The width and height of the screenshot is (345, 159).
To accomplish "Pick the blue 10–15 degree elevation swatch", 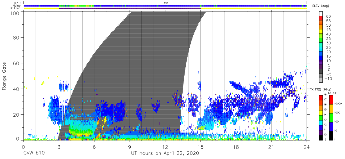I will [321, 59].
